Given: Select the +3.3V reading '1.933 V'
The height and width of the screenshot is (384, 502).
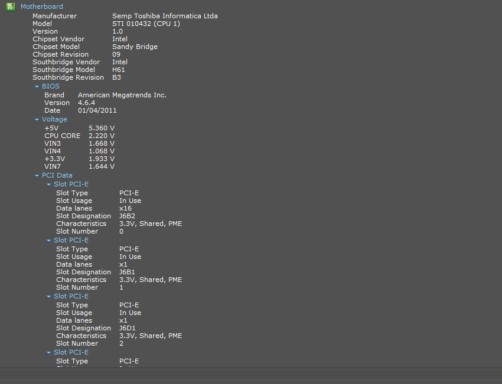Looking at the screenshot, I should point(102,159).
